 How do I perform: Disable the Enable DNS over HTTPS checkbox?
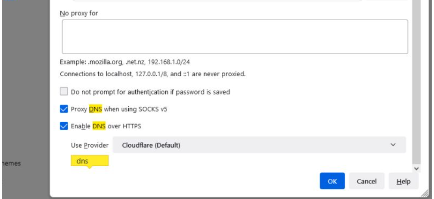point(64,126)
